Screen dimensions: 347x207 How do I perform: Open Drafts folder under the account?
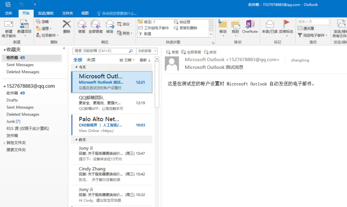point(12,100)
